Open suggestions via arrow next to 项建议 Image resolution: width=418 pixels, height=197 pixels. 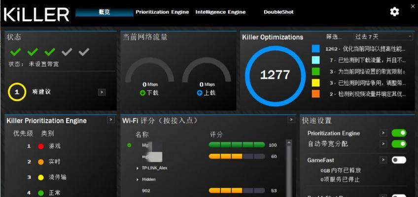click(x=102, y=93)
